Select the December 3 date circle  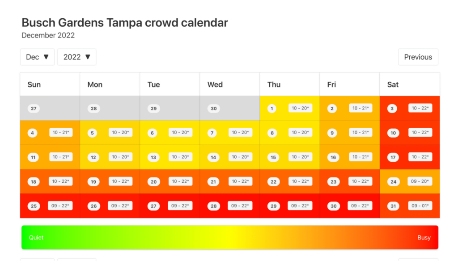(x=392, y=109)
